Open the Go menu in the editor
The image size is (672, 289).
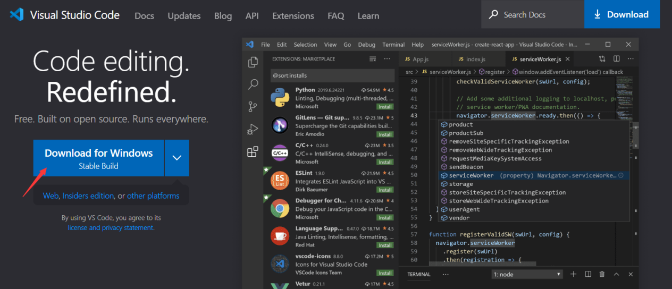click(x=347, y=45)
